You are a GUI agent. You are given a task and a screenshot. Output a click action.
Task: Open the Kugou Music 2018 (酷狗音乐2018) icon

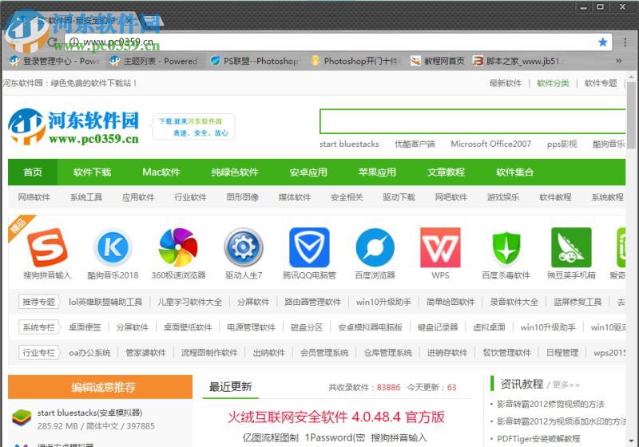coord(113,247)
